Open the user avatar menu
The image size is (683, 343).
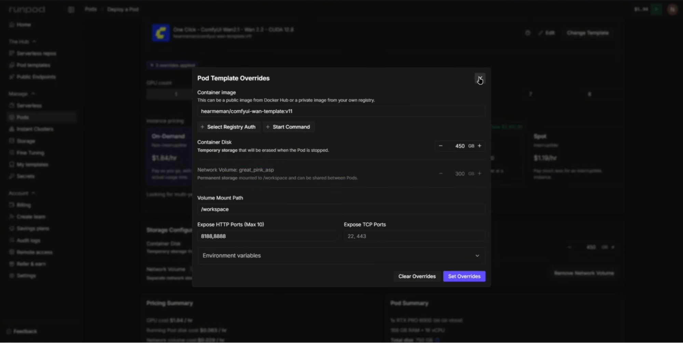672,10
